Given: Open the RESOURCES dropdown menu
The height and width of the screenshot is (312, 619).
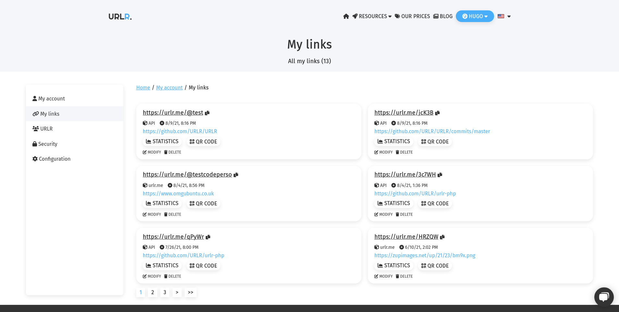Looking at the screenshot, I should point(372,16).
